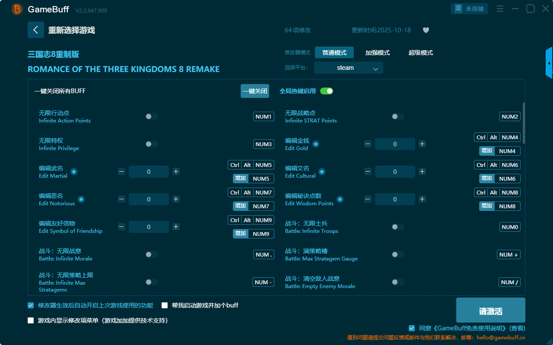Enable Battle: Infinite Troops toggle
Image resolution: width=553 pixels, height=345 pixels.
397,227
